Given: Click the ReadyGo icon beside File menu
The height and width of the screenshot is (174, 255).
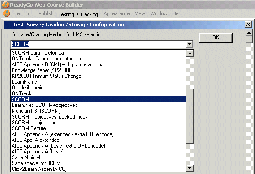Looking at the screenshot, I should click(7, 13).
